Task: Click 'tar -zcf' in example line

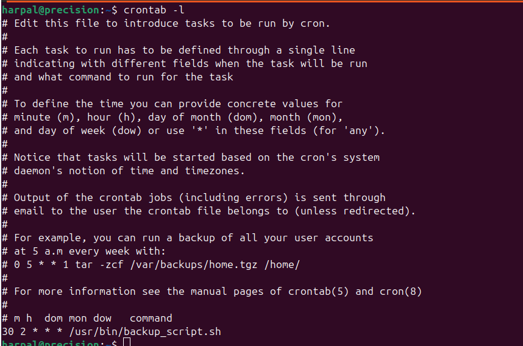Action: pos(99,264)
